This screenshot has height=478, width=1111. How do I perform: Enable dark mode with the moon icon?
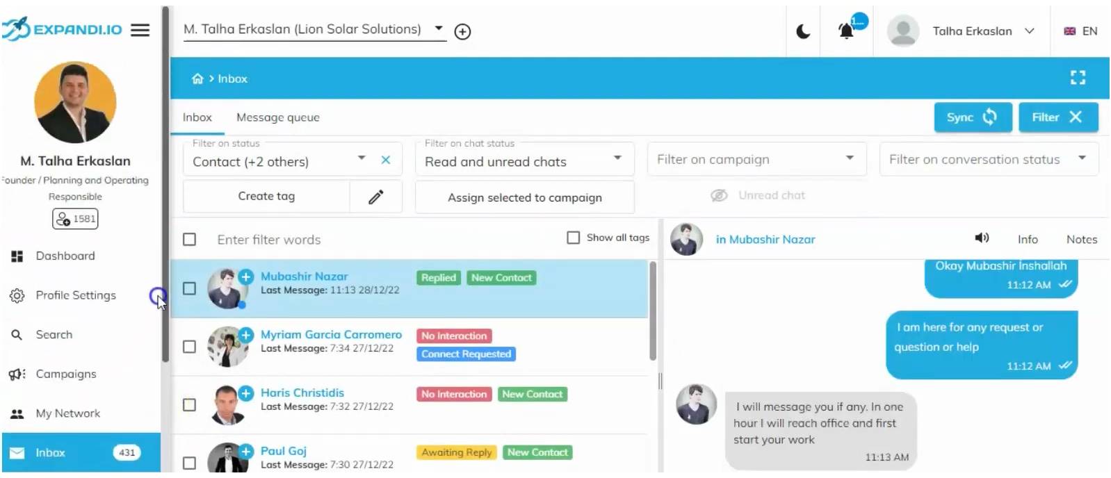[x=802, y=31]
